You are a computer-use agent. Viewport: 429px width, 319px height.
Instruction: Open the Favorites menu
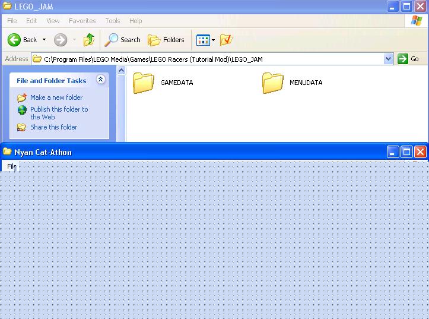(x=82, y=21)
